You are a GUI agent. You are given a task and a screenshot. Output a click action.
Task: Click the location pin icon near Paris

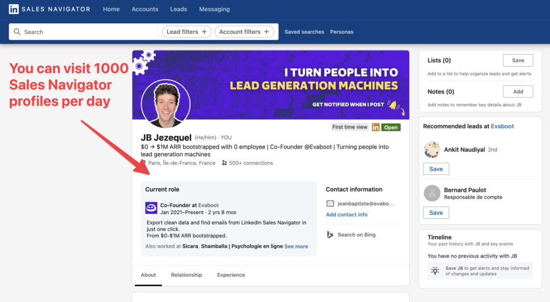point(143,163)
